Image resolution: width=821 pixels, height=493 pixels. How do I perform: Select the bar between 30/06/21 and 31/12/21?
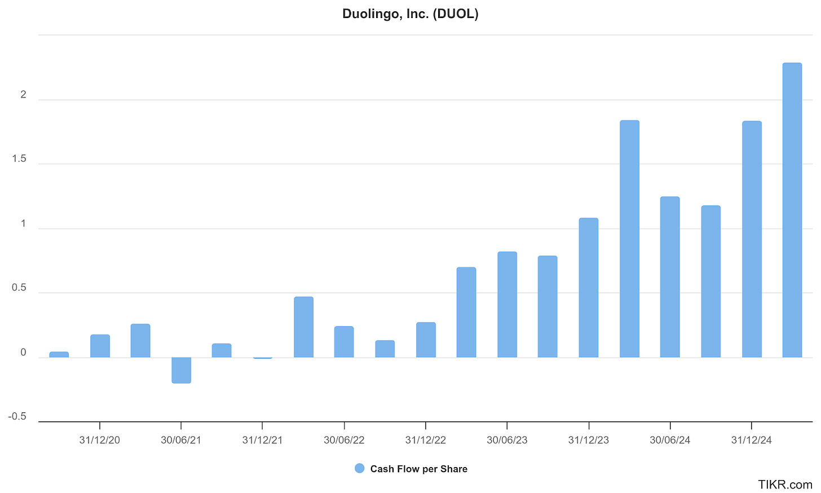coord(222,350)
